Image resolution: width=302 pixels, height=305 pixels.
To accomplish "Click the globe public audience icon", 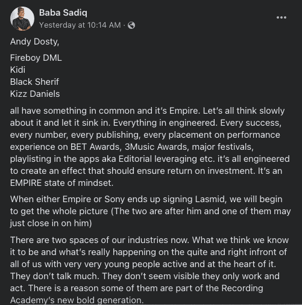I will click(131, 25).
